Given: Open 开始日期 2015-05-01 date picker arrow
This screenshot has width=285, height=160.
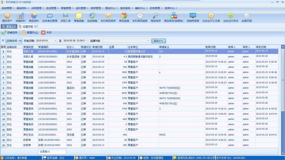Looking at the screenshot, I should tap(55, 41).
